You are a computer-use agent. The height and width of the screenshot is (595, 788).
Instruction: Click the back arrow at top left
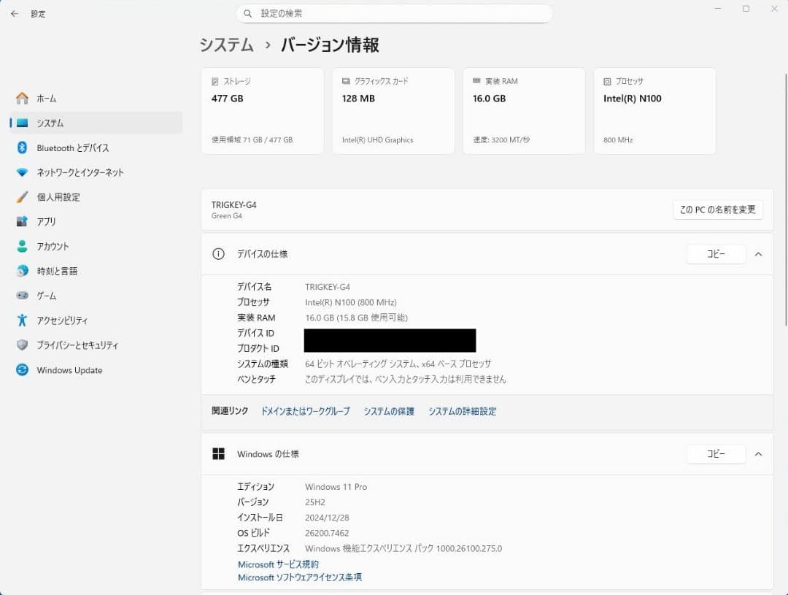(14, 13)
